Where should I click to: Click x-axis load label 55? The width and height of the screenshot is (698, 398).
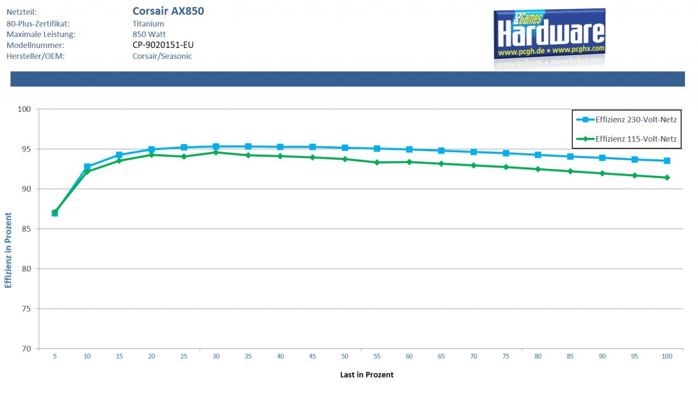377,357
